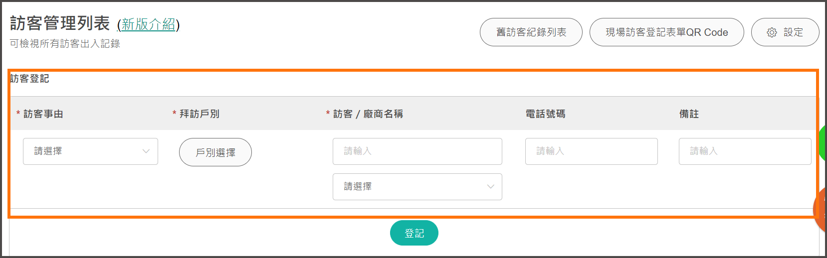The width and height of the screenshot is (827, 258).
Task: Focus the 備註 input field
Action: point(745,151)
